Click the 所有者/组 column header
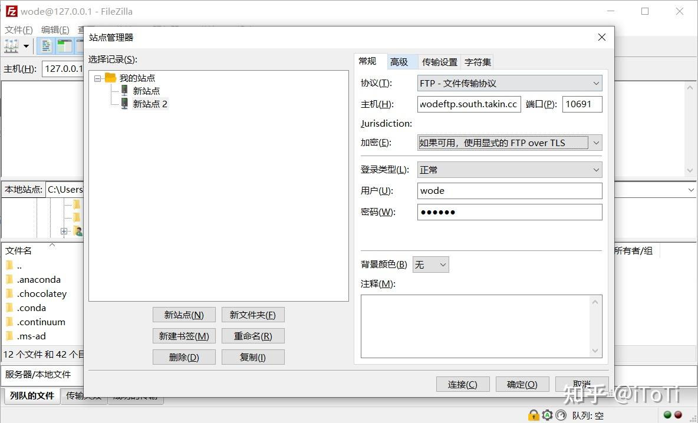The image size is (698, 423). [634, 250]
